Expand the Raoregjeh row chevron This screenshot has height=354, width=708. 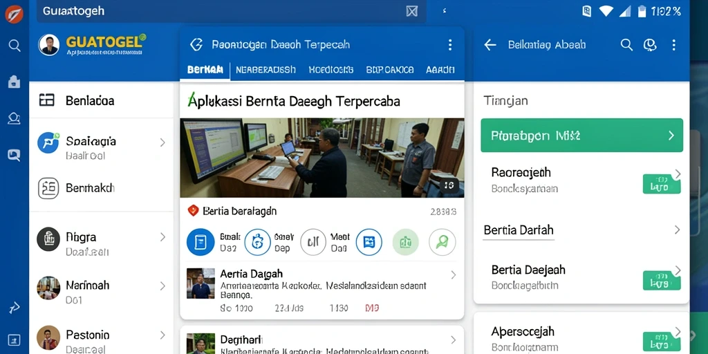pos(678,173)
